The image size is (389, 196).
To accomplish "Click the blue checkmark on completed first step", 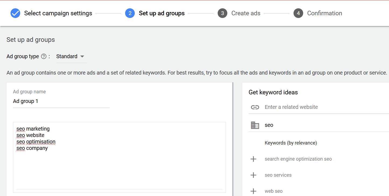I will [15, 13].
